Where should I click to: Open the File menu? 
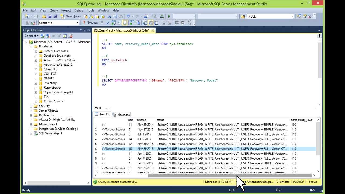(x=25, y=10)
